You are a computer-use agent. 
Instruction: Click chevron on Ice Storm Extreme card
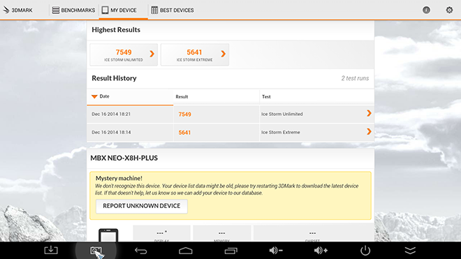click(x=223, y=54)
